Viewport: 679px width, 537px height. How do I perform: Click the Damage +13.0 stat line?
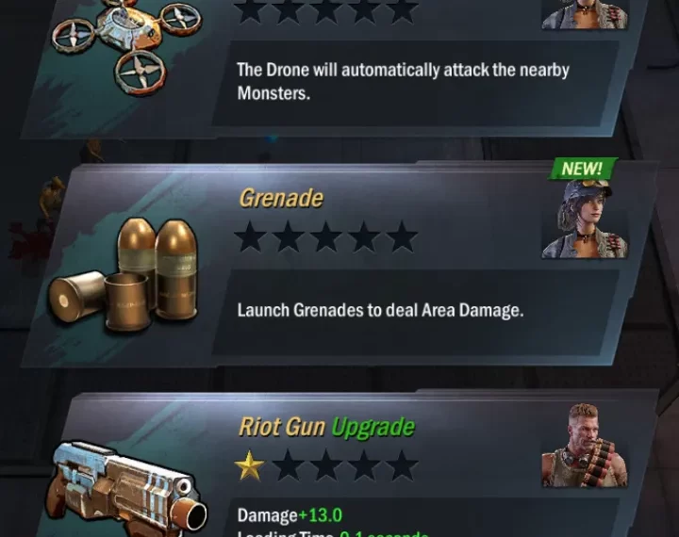[290, 515]
